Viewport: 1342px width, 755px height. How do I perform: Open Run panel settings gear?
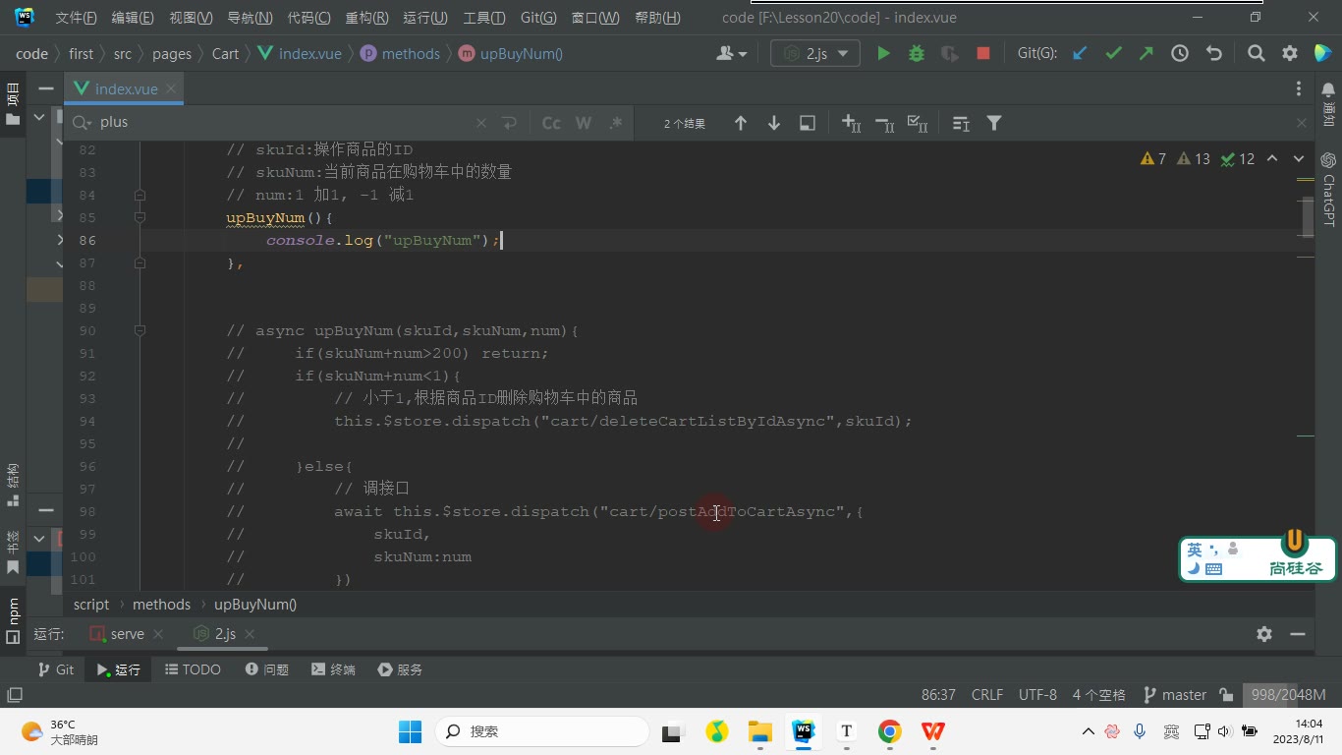tap(1264, 634)
